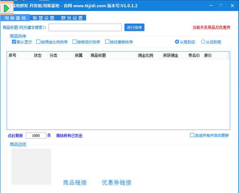Click the 商品标题 column header
Screen dimensions: 239x193
[x=98, y=56]
